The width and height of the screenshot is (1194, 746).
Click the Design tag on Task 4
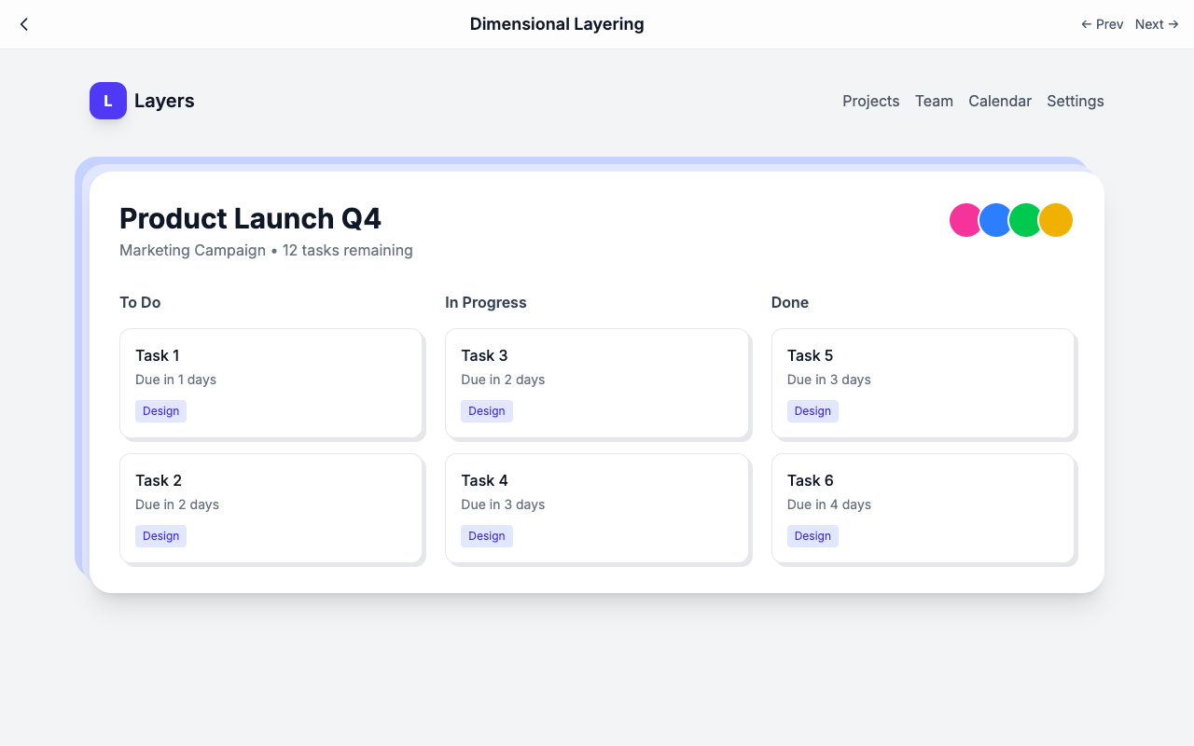click(487, 536)
